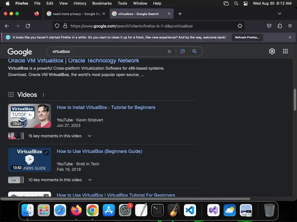Click the horizontal page scrollbar
The width and height of the screenshot is (297, 222).
[x=125, y=199]
